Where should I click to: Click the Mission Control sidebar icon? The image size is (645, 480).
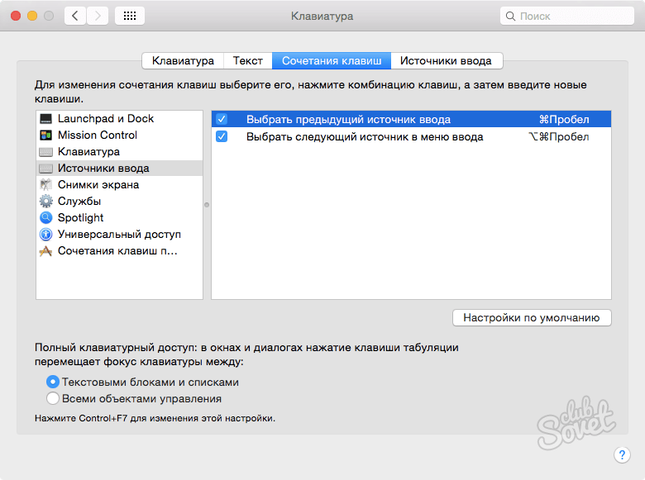45,135
